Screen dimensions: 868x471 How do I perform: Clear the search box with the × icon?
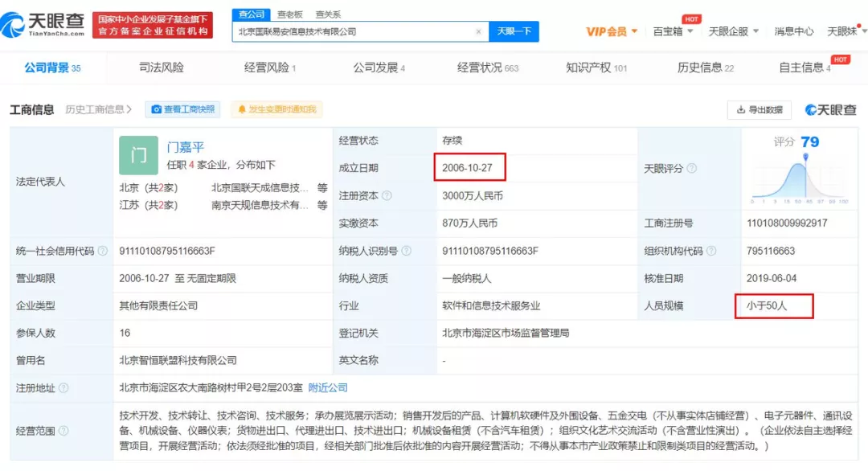click(x=479, y=31)
